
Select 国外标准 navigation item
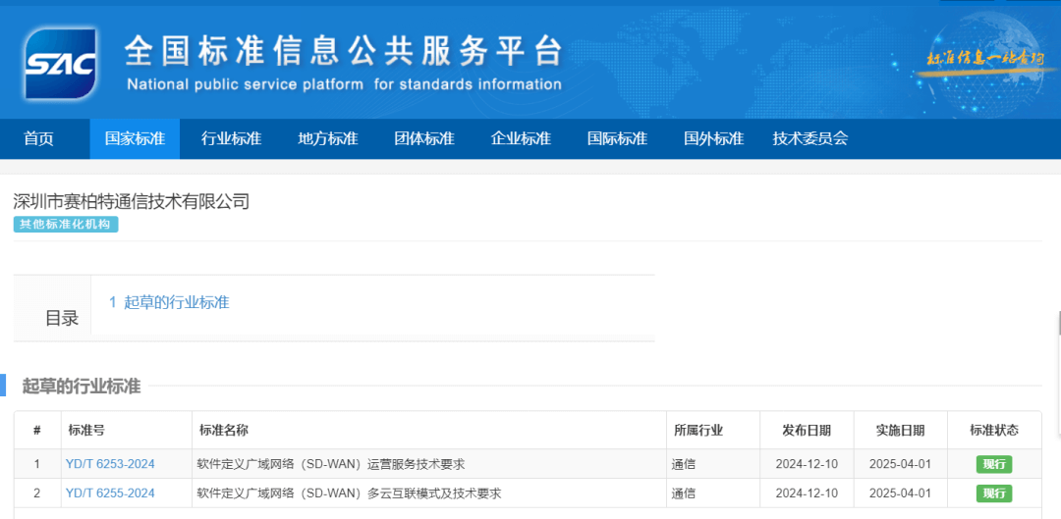pos(713,138)
